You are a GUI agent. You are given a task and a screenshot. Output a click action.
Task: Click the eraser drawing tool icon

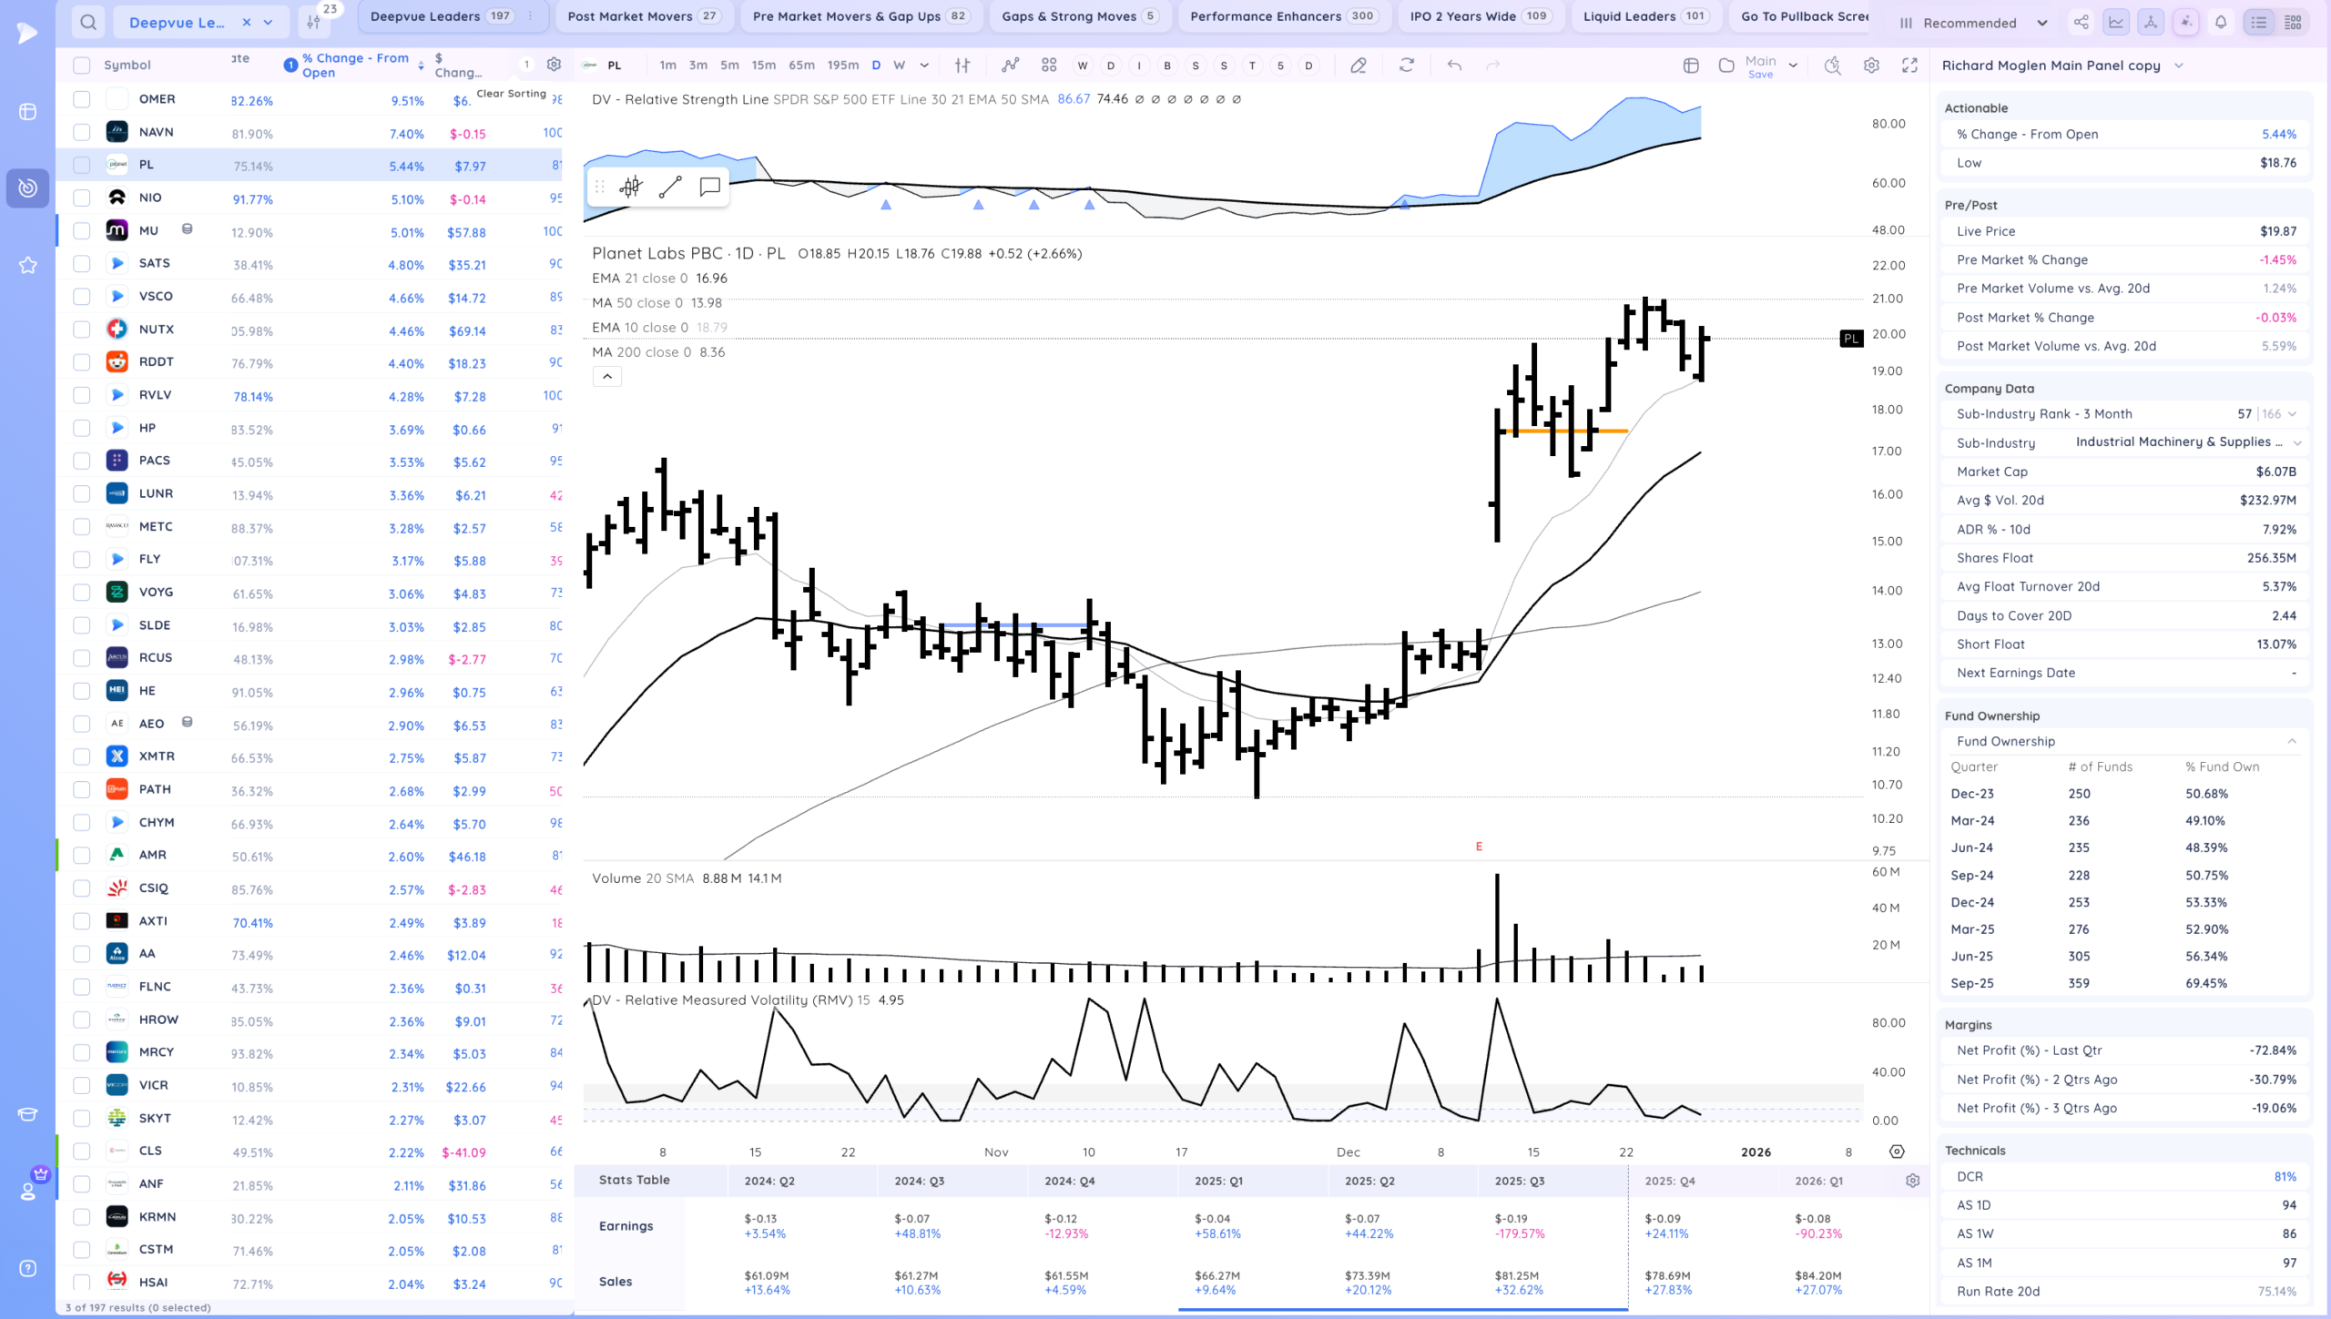click(x=1358, y=66)
